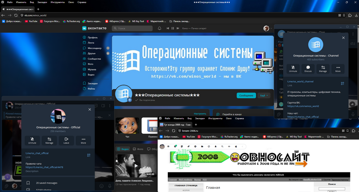
Task: Open the Чат tile with the doll face
Action: [x=127, y=128]
